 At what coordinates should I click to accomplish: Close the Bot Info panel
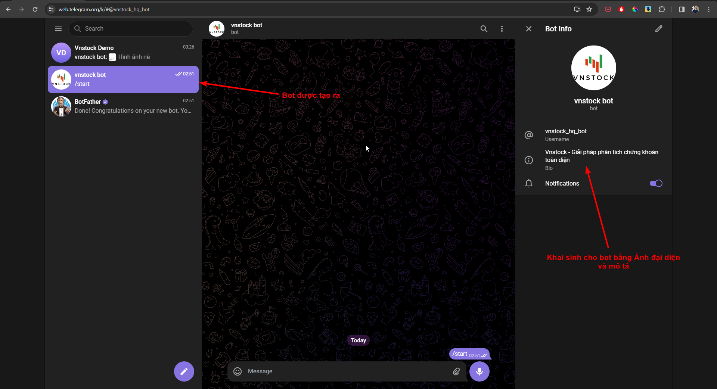point(528,29)
